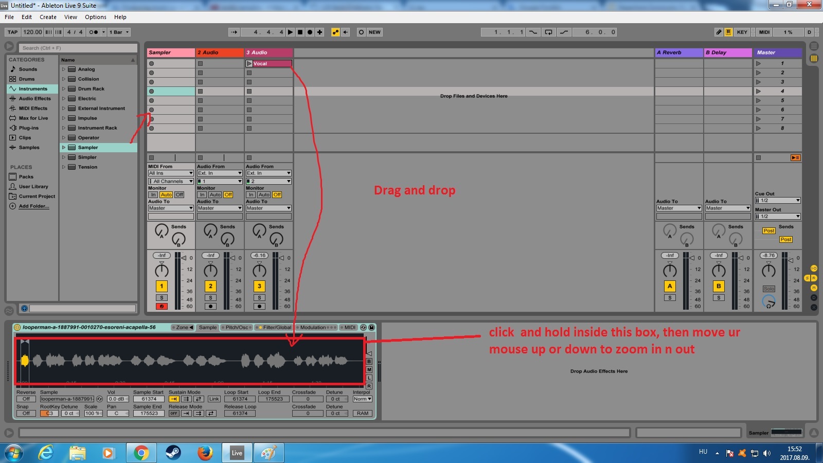Click Back to Arrangement button
This screenshot has width=823, height=463.
[x=796, y=157]
